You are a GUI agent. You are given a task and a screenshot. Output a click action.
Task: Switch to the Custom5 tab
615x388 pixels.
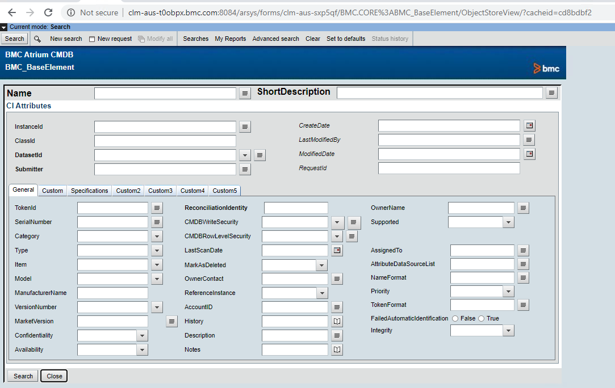225,191
